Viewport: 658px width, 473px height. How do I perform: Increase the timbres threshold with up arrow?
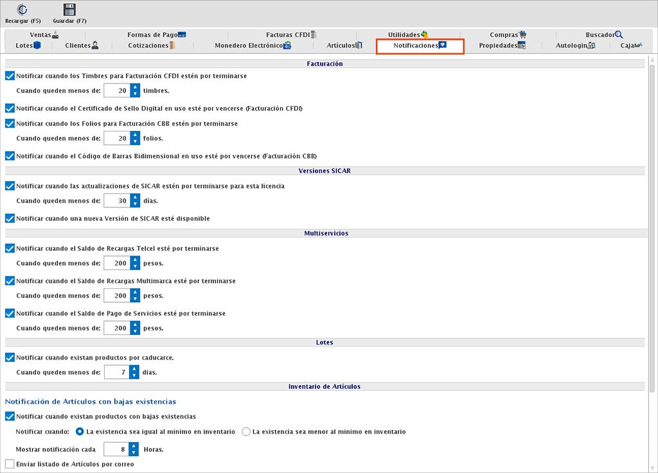tap(135, 87)
